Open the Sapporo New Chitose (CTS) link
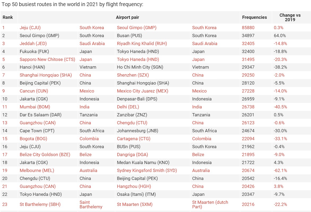The height and width of the screenshot is (212, 311). click(x=47, y=59)
